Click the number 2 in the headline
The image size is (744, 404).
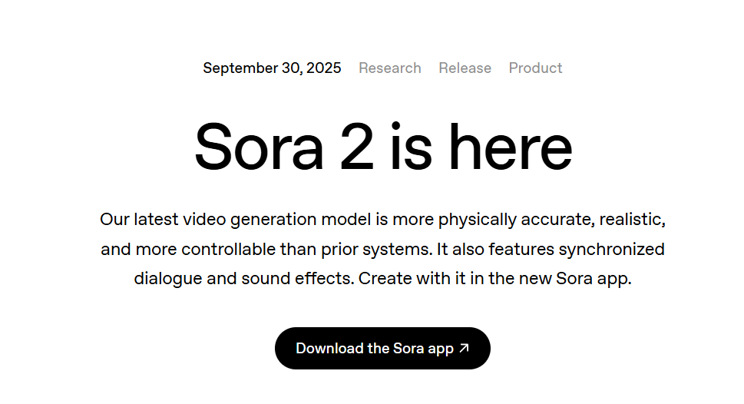coord(355,147)
